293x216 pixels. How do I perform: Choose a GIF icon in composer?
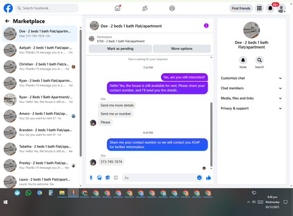click(x=116, y=177)
